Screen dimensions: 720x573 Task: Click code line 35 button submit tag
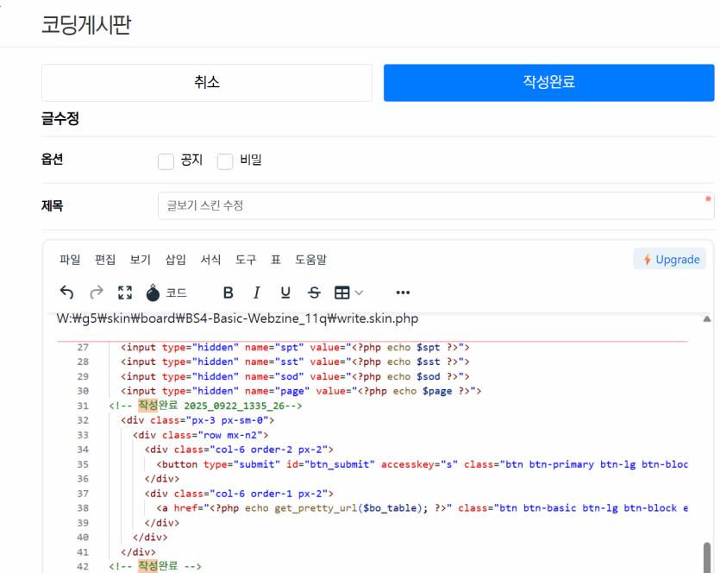point(422,464)
